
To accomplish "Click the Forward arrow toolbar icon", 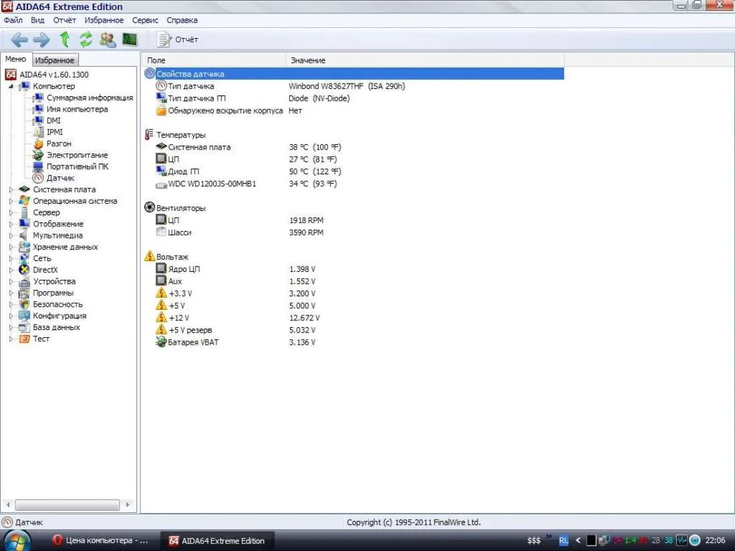I will (x=41, y=39).
